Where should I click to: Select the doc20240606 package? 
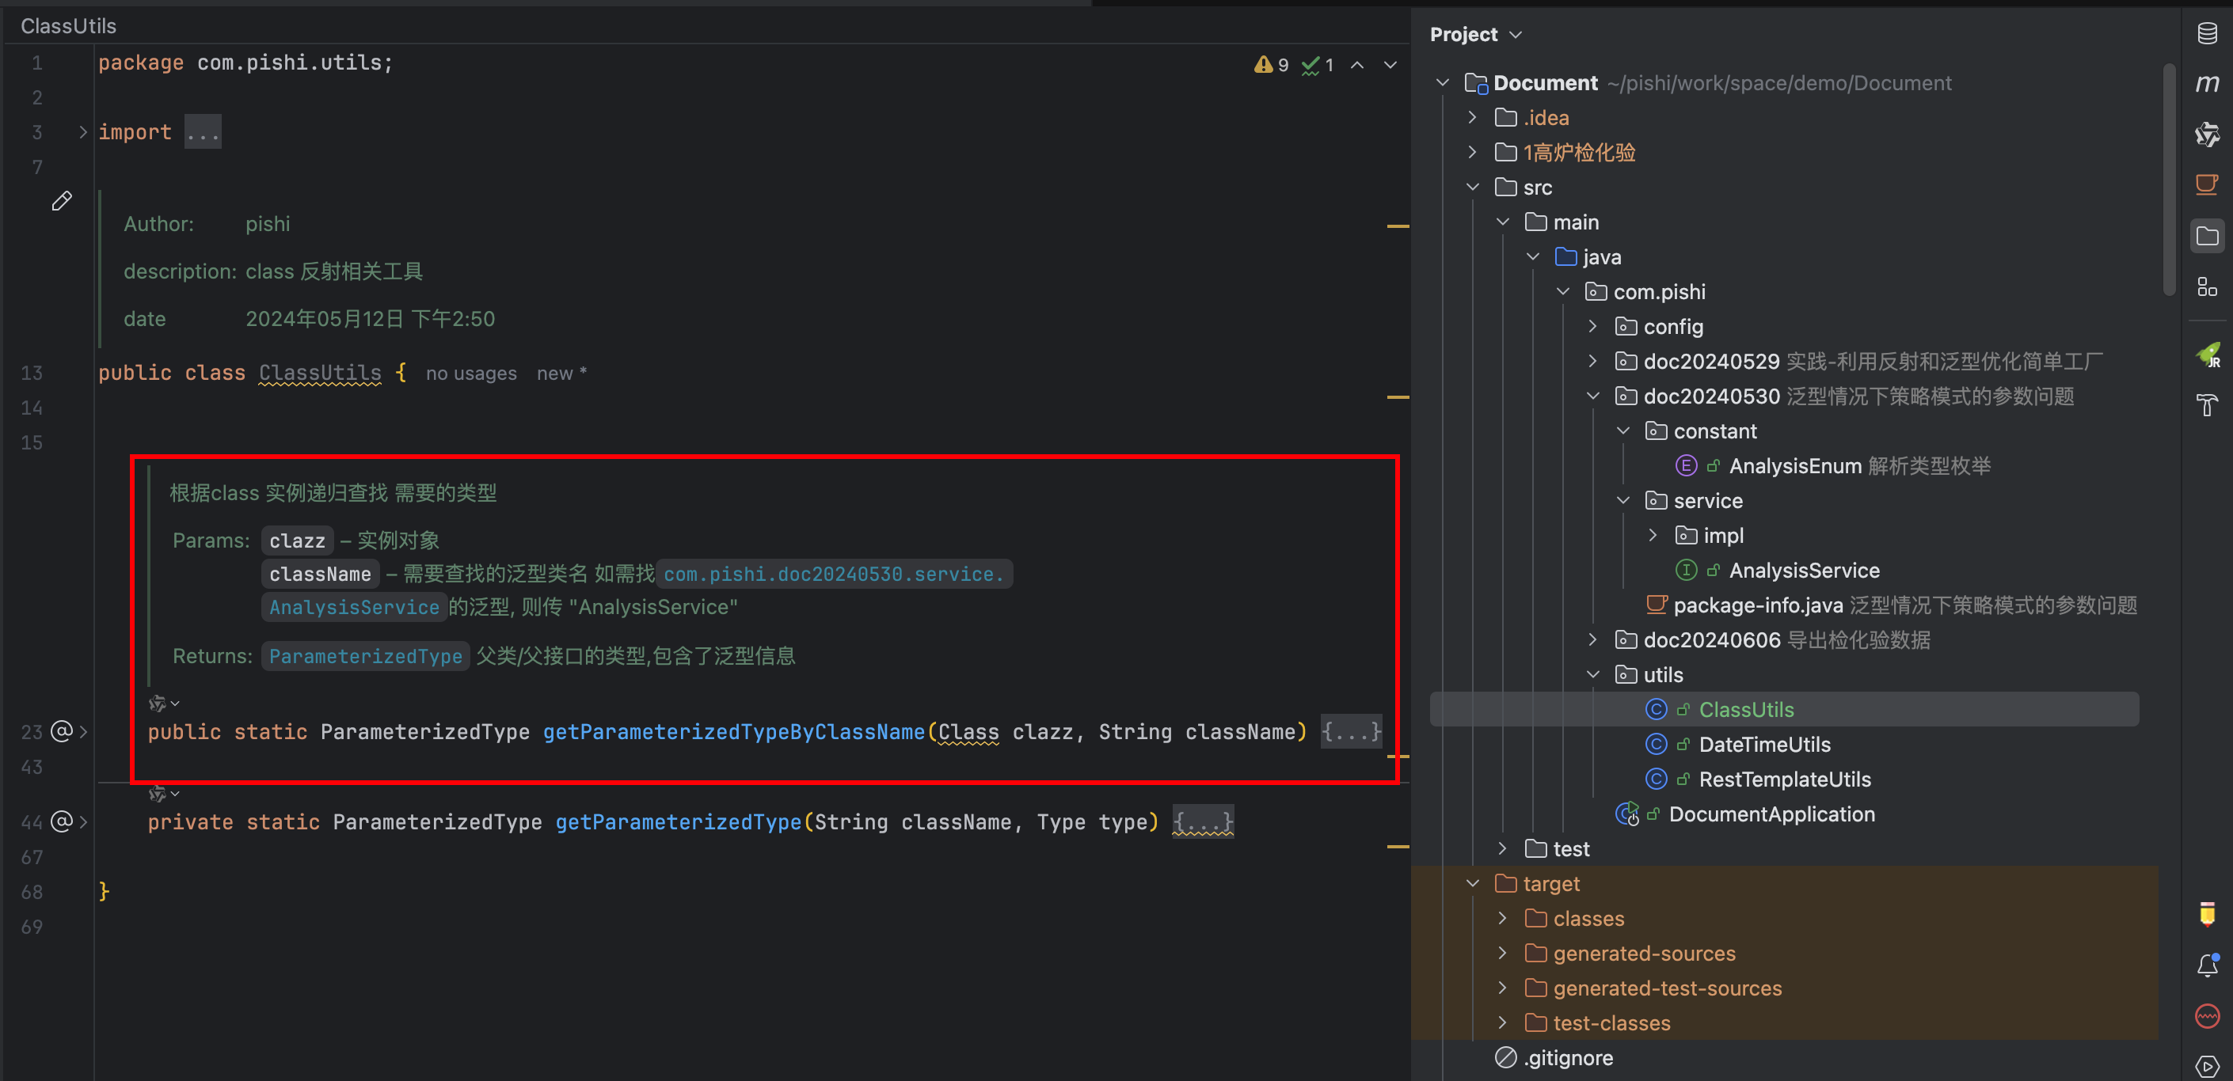click(x=1711, y=640)
